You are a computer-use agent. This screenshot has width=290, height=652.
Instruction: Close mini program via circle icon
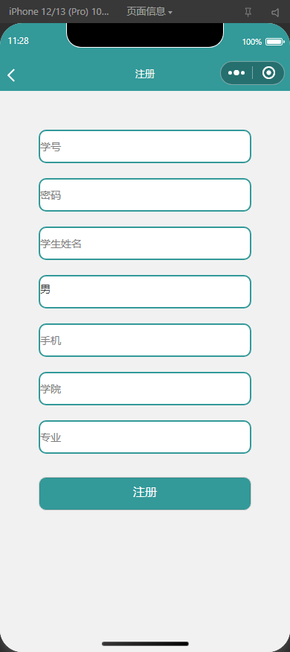click(x=269, y=73)
